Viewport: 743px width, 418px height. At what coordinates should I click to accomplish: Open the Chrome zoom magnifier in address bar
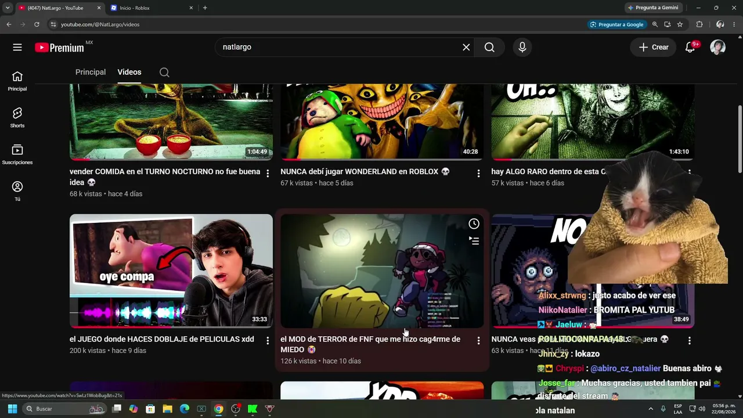(655, 24)
